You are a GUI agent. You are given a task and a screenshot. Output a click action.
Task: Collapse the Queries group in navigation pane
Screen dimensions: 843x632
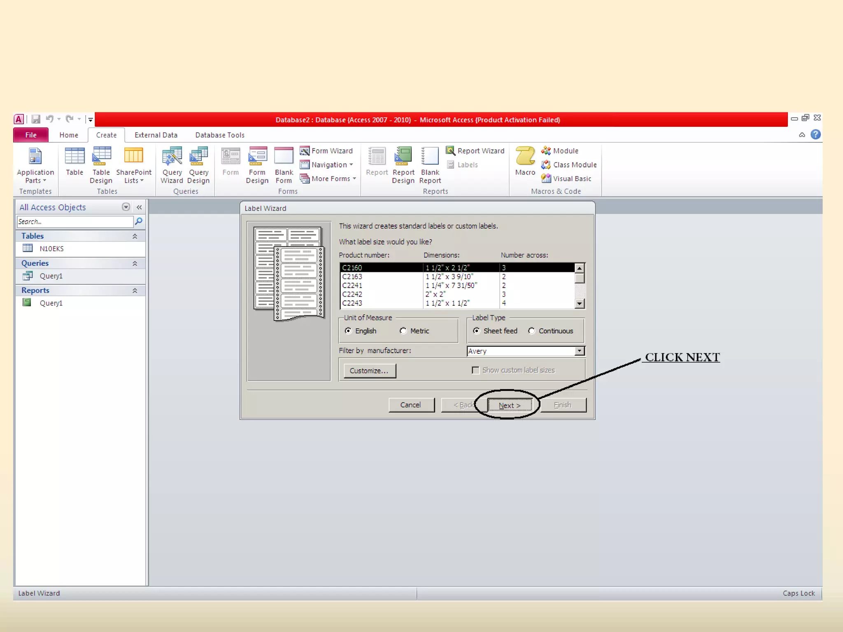(135, 263)
